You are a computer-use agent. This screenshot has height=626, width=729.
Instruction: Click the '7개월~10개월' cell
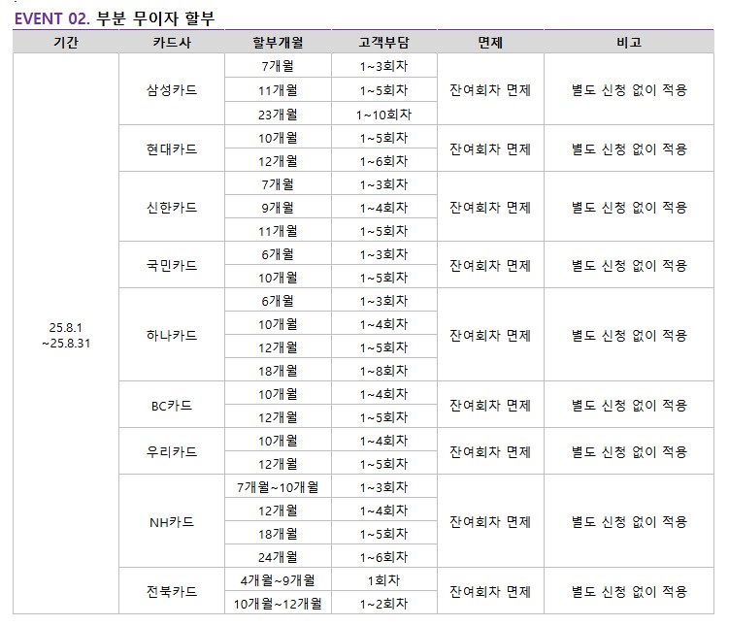point(278,487)
